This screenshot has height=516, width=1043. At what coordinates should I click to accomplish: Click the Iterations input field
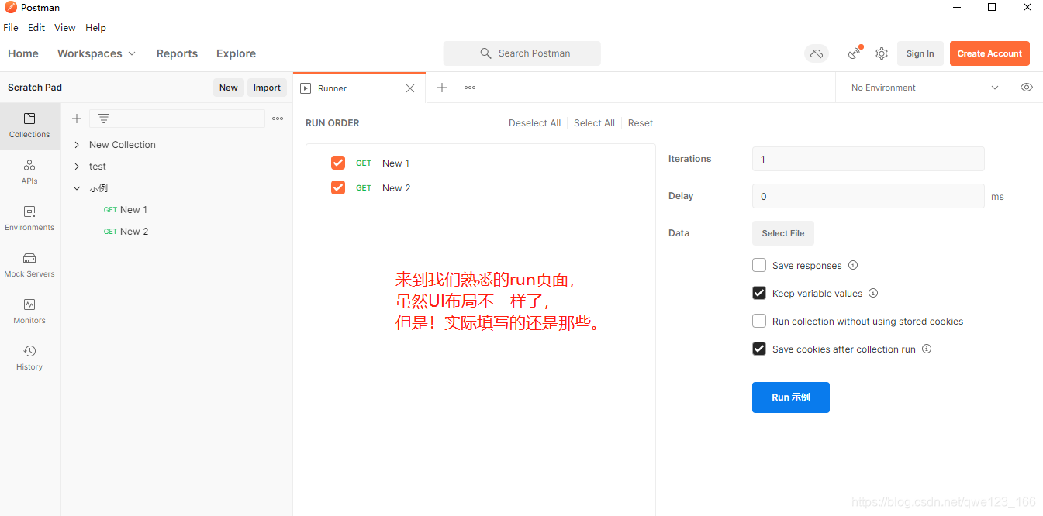[x=869, y=159]
